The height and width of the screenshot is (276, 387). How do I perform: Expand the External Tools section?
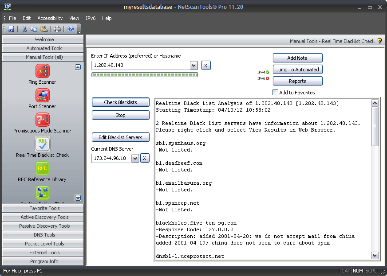click(x=43, y=253)
